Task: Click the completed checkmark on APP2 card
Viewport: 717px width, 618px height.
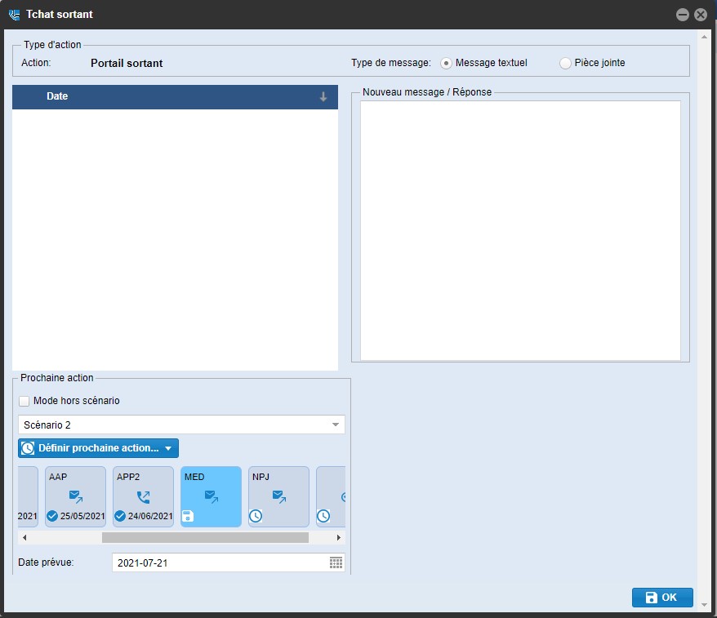Action: pyautogui.click(x=120, y=516)
